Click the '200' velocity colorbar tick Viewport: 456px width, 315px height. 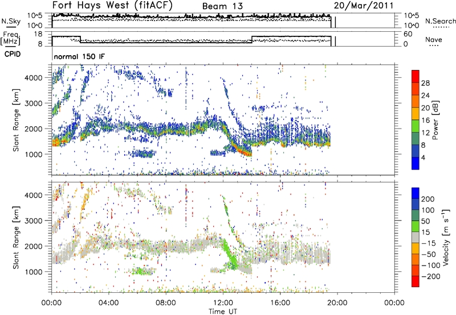428,199
